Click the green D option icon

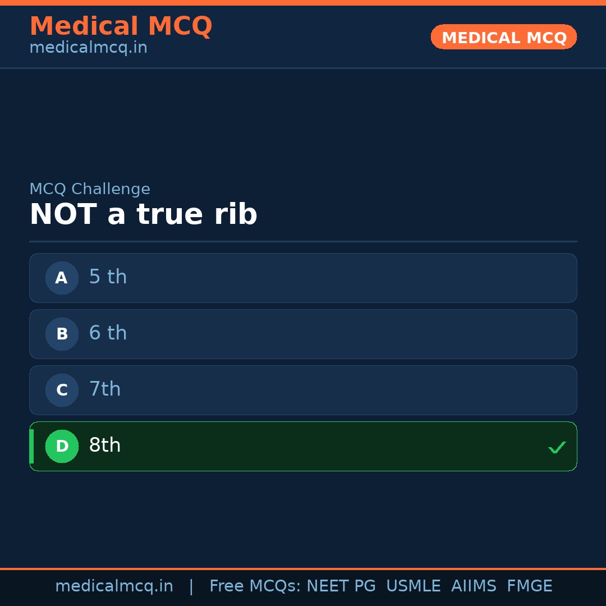click(62, 446)
